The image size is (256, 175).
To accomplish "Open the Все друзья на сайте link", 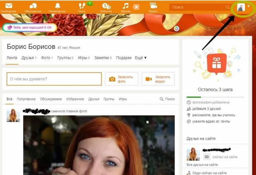I will tap(202, 165).
